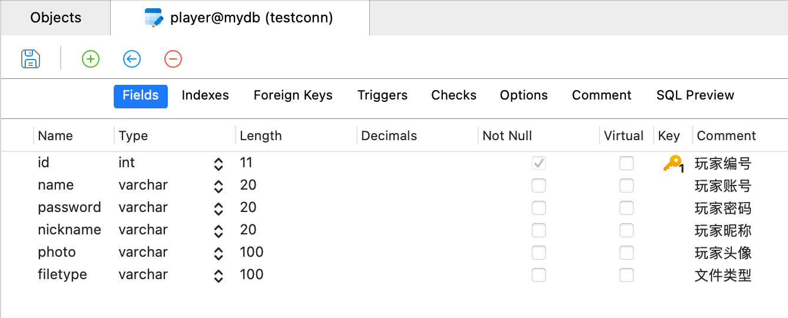
Task: Click the table icon in player@mydb tab
Action: coord(154,18)
